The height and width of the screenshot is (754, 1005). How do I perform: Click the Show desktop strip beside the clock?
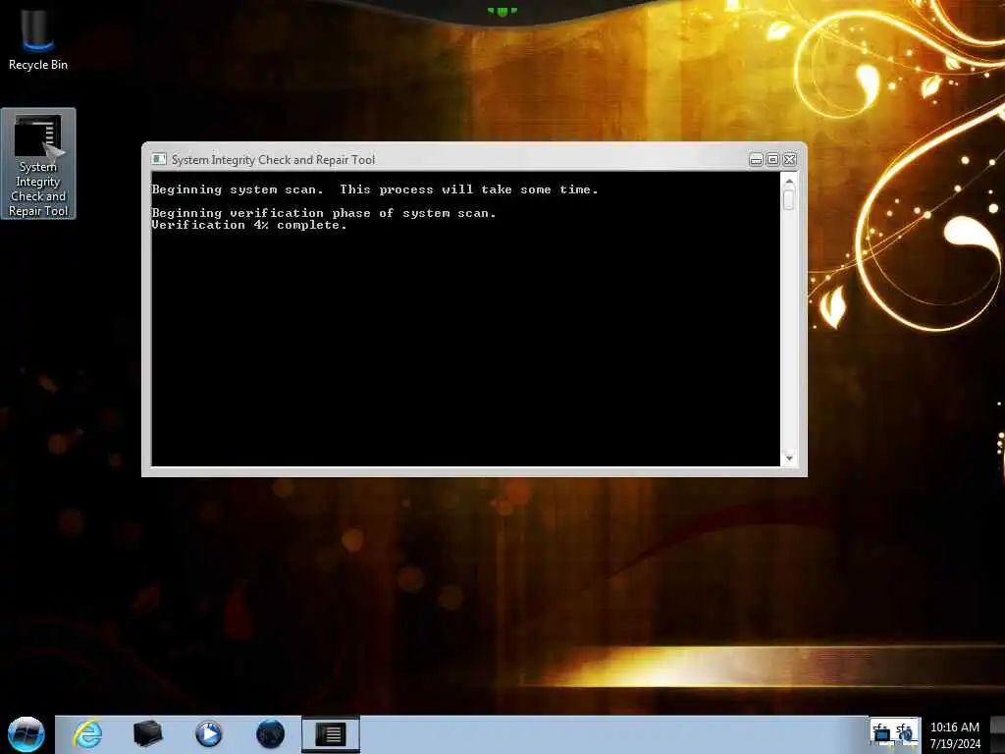998,734
